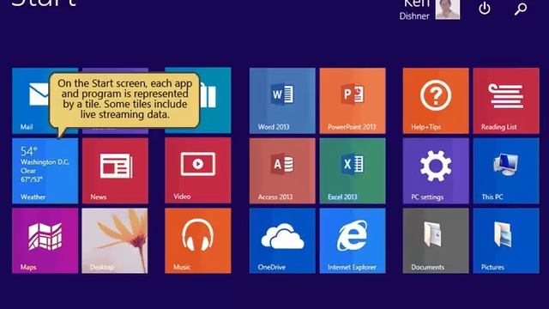Click the user account picture
The width and height of the screenshot is (549, 309).
point(448,9)
